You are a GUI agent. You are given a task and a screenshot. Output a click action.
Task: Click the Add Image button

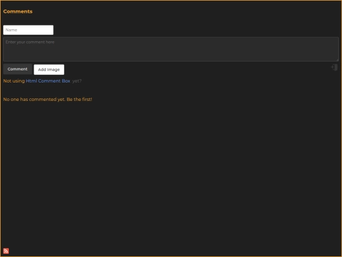[x=49, y=70]
